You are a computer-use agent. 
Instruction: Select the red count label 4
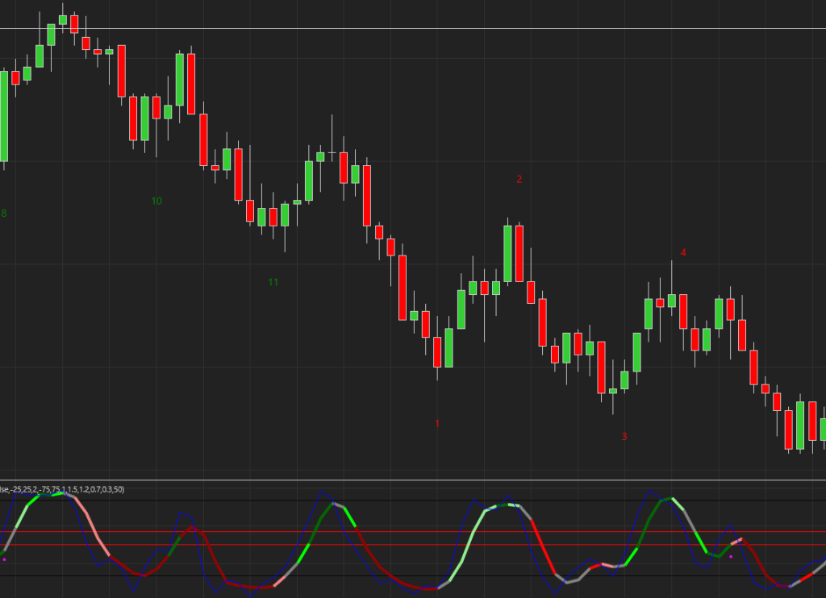(x=683, y=252)
